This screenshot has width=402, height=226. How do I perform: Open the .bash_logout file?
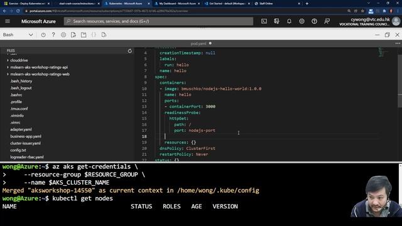click(x=21, y=88)
